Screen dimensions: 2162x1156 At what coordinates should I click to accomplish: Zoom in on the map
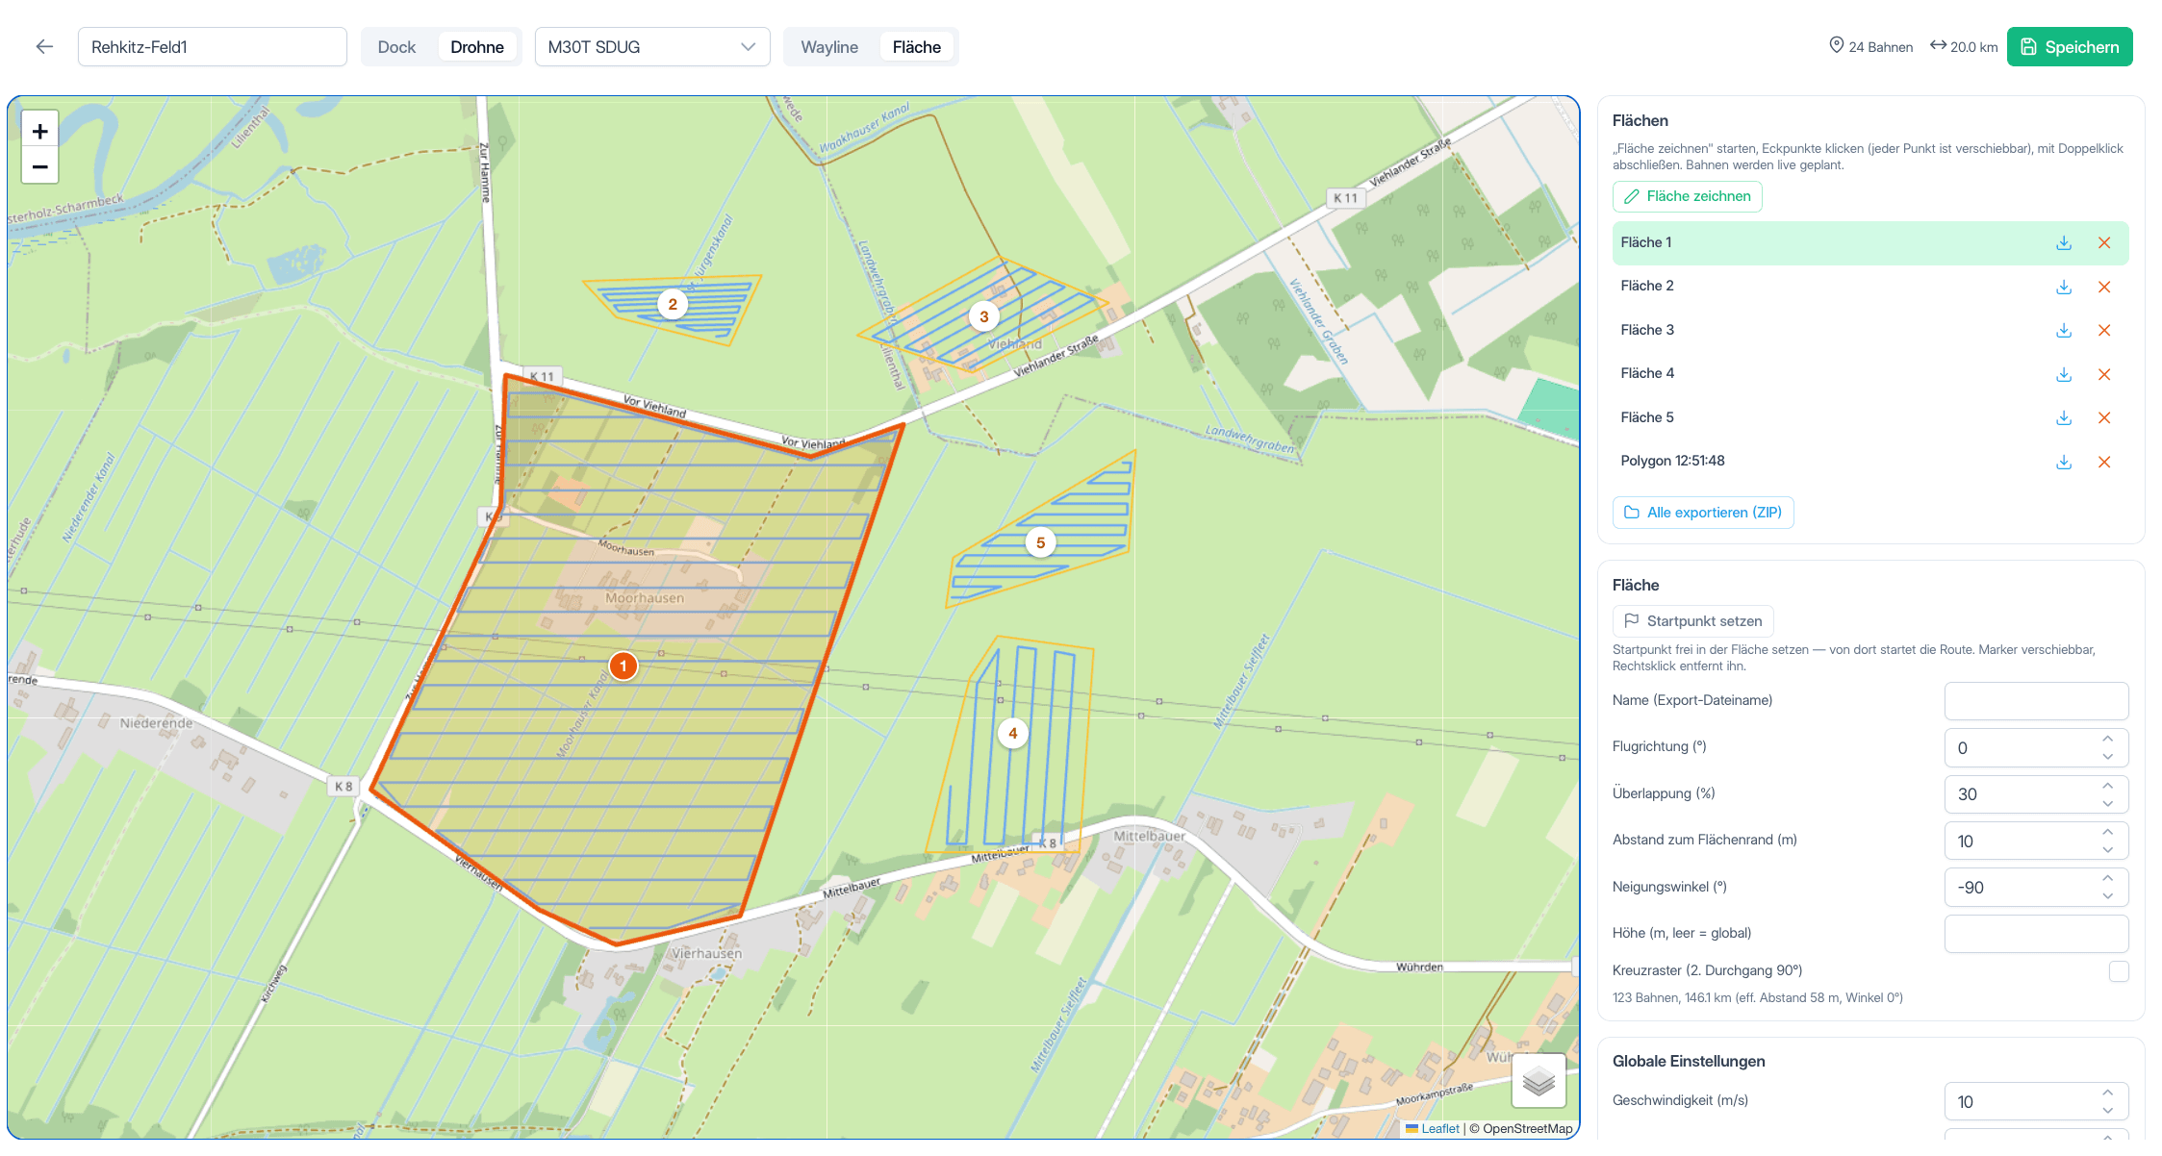click(40, 131)
